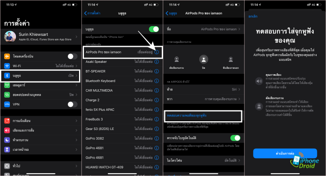The height and width of the screenshot is (176, 326).
Task: Open the Do Not Disturb (ห้ามรบกวน) row
Action: coord(41,140)
